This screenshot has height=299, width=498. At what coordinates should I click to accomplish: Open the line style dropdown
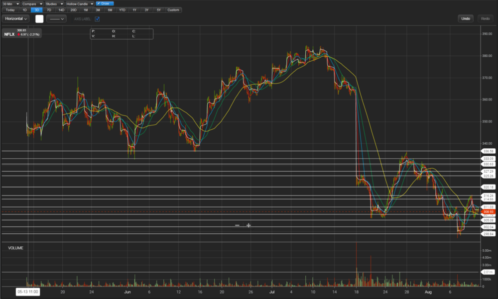click(56, 19)
